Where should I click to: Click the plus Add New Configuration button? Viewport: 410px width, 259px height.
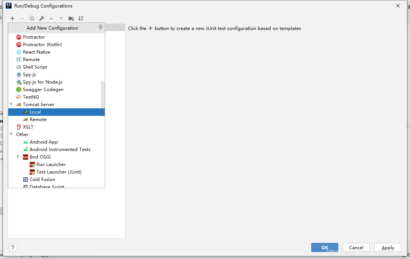12,18
